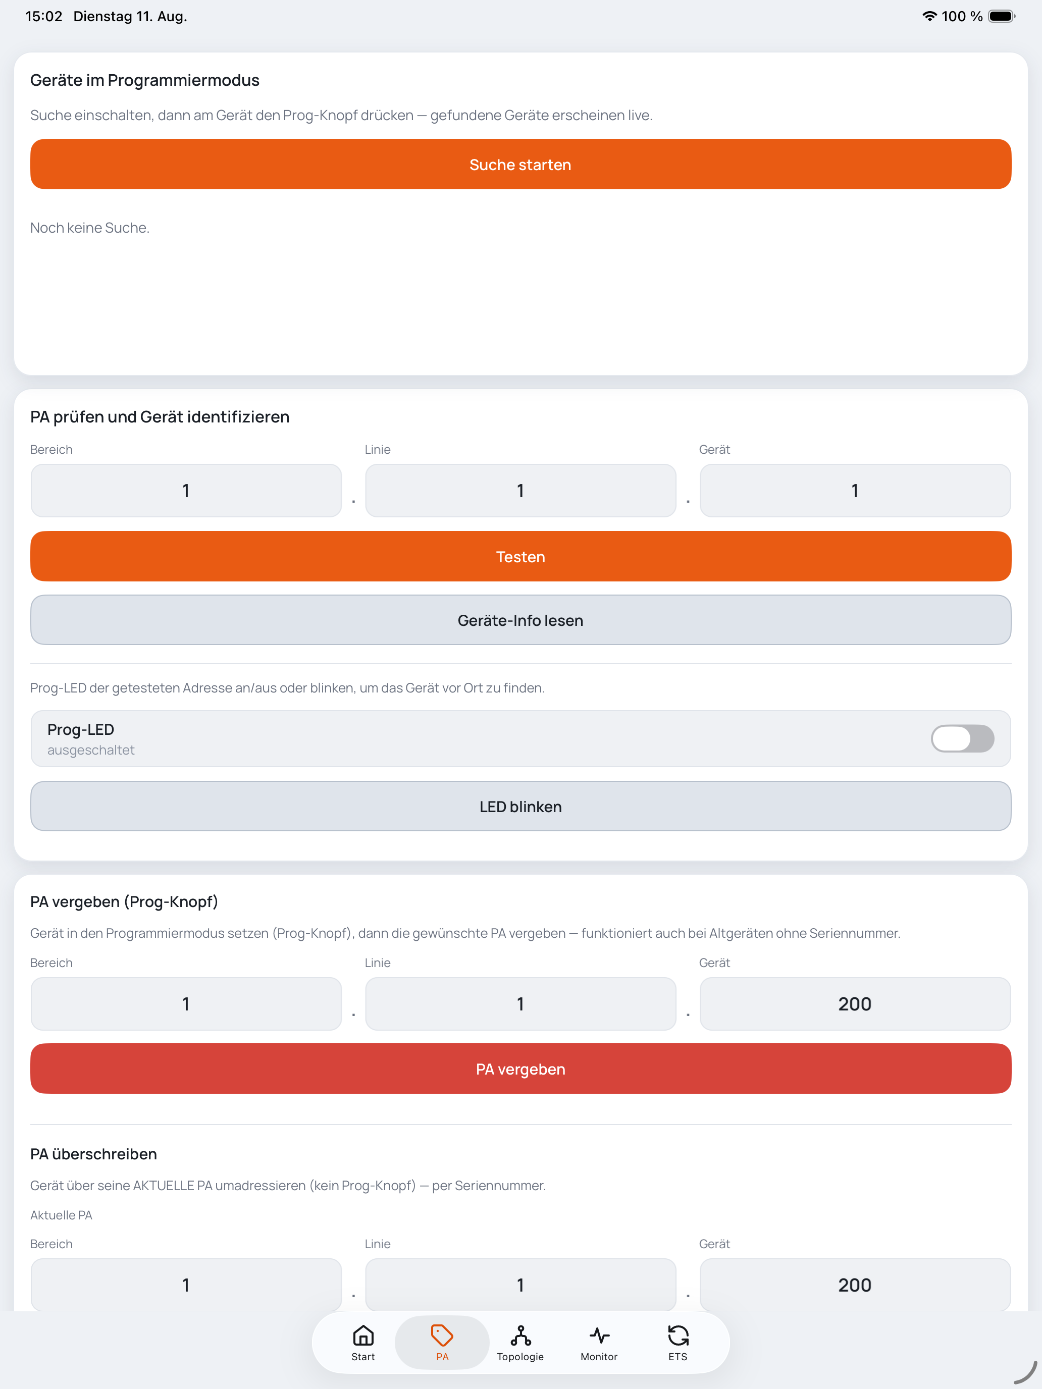The image size is (1042, 1389).
Task: Open the Topologie network icon tab
Action: click(520, 1343)
